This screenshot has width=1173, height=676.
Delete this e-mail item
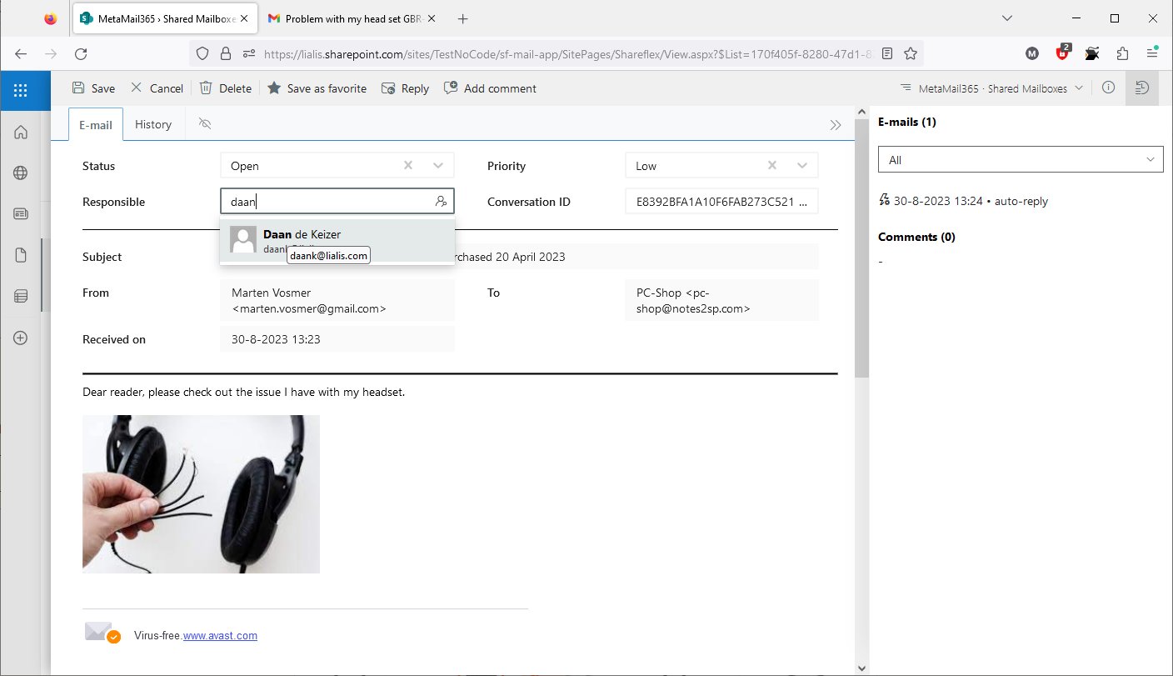click(225, 88)
